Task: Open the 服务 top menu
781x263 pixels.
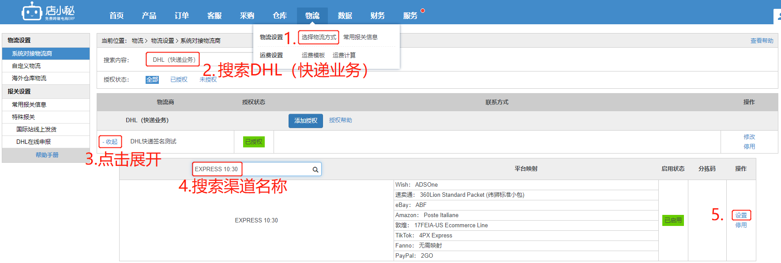Action: coord(410,15)
